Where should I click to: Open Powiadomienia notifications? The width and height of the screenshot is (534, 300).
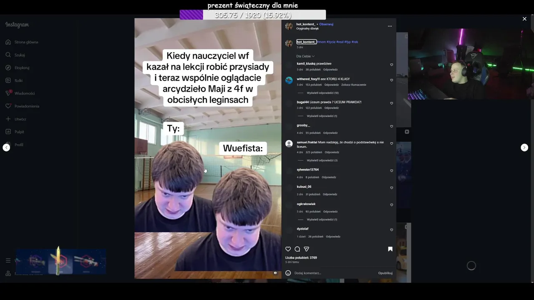[x=23, y=106]
